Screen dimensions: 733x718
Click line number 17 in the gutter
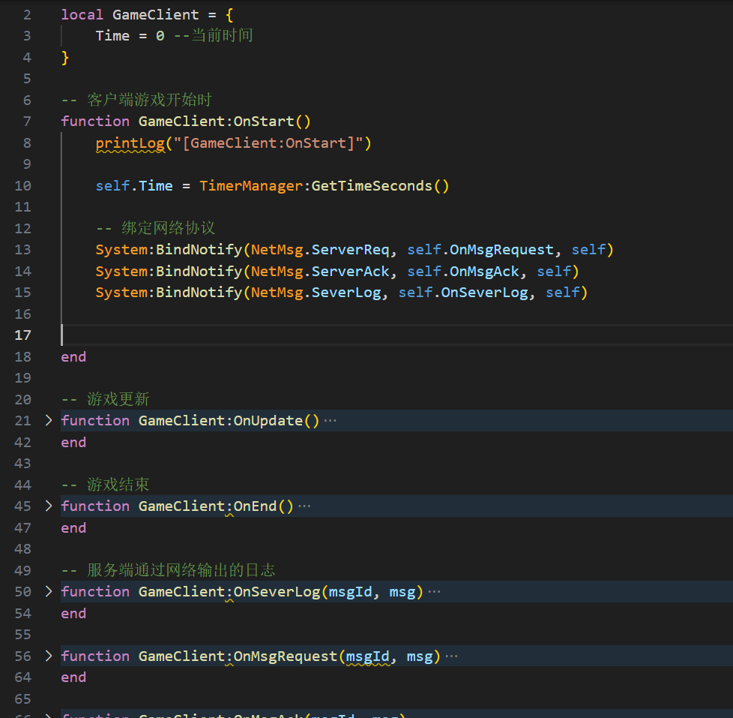[23, 335]
